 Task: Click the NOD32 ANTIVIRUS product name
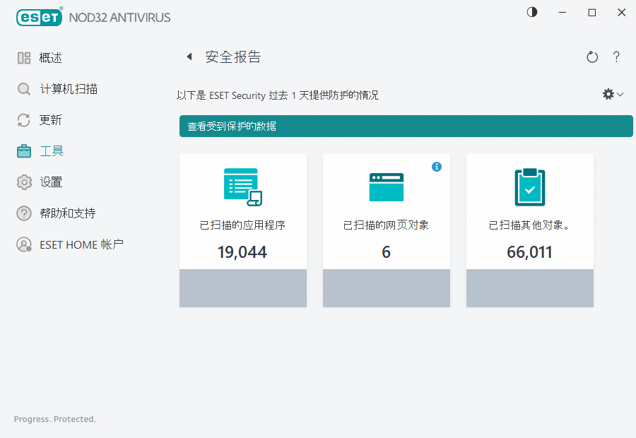(x=119, y=18)
